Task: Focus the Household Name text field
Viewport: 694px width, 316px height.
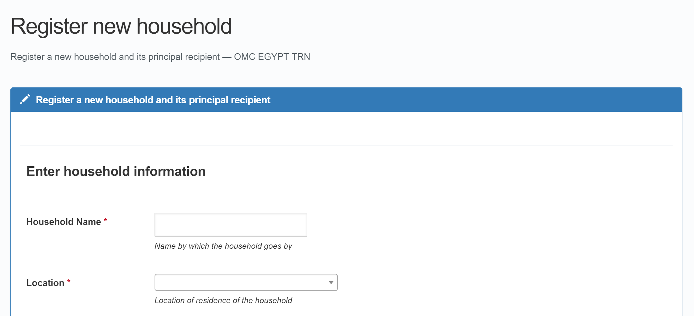Action: click(231, 225)
